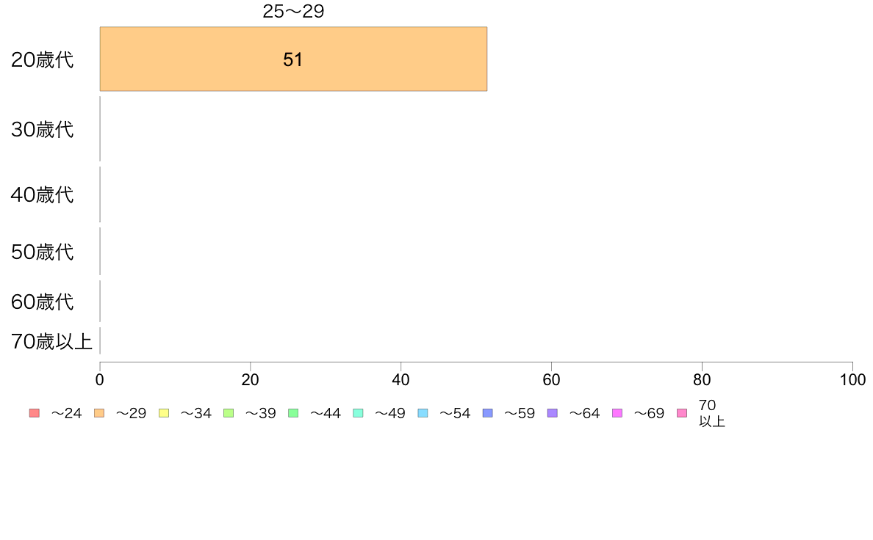The height and width of the screenshot is (540, 873).
Task: Click the orange ~29 legend swatch
Action: (x=99, y=413)
